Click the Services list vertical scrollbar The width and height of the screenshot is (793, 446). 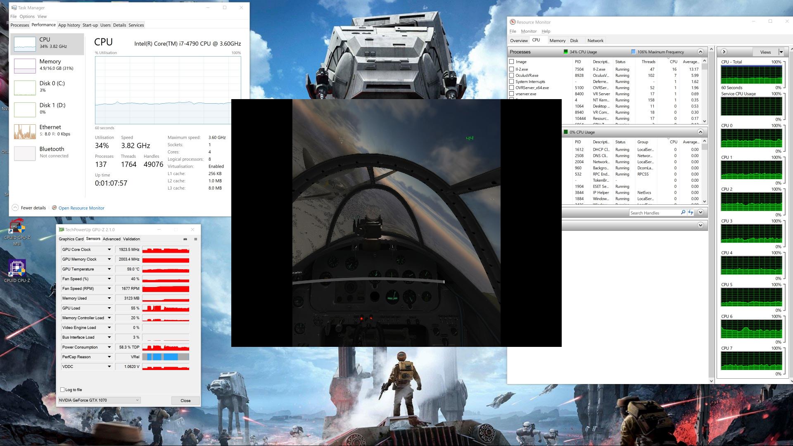coord(705,171)
